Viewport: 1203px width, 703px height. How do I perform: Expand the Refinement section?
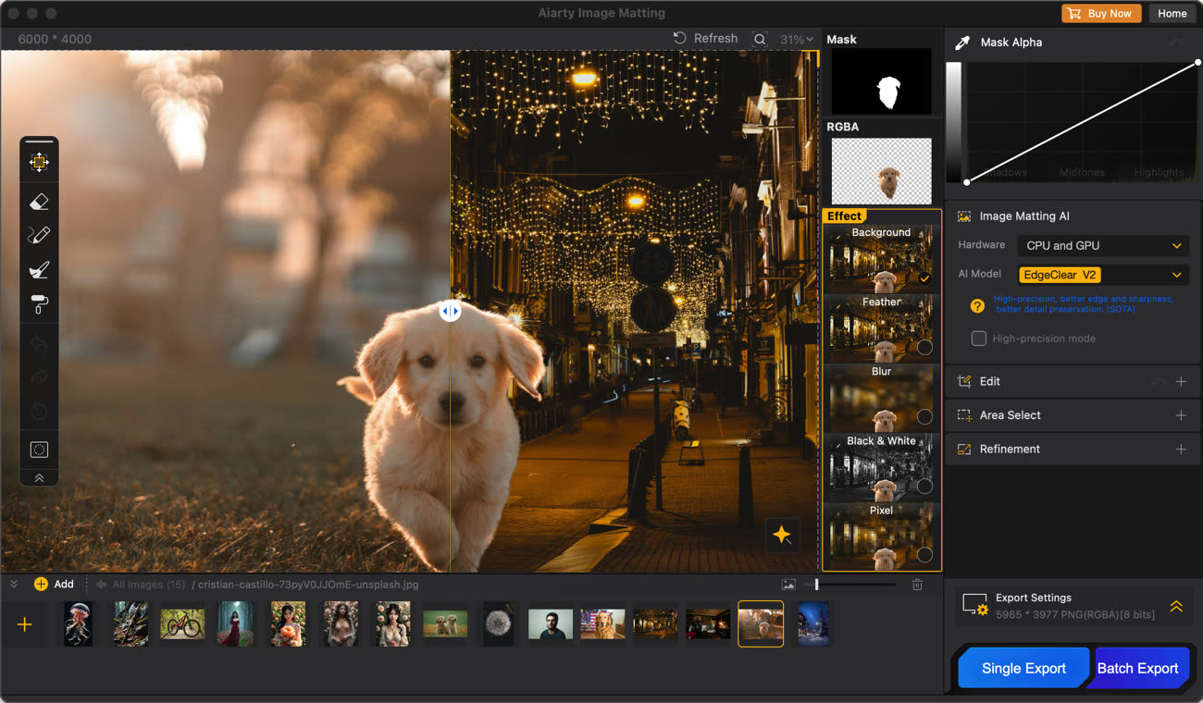pyautogui.click(x=1181, y=450)
